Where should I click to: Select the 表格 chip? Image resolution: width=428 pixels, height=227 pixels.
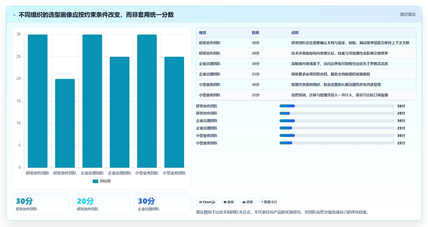point(228,202)
